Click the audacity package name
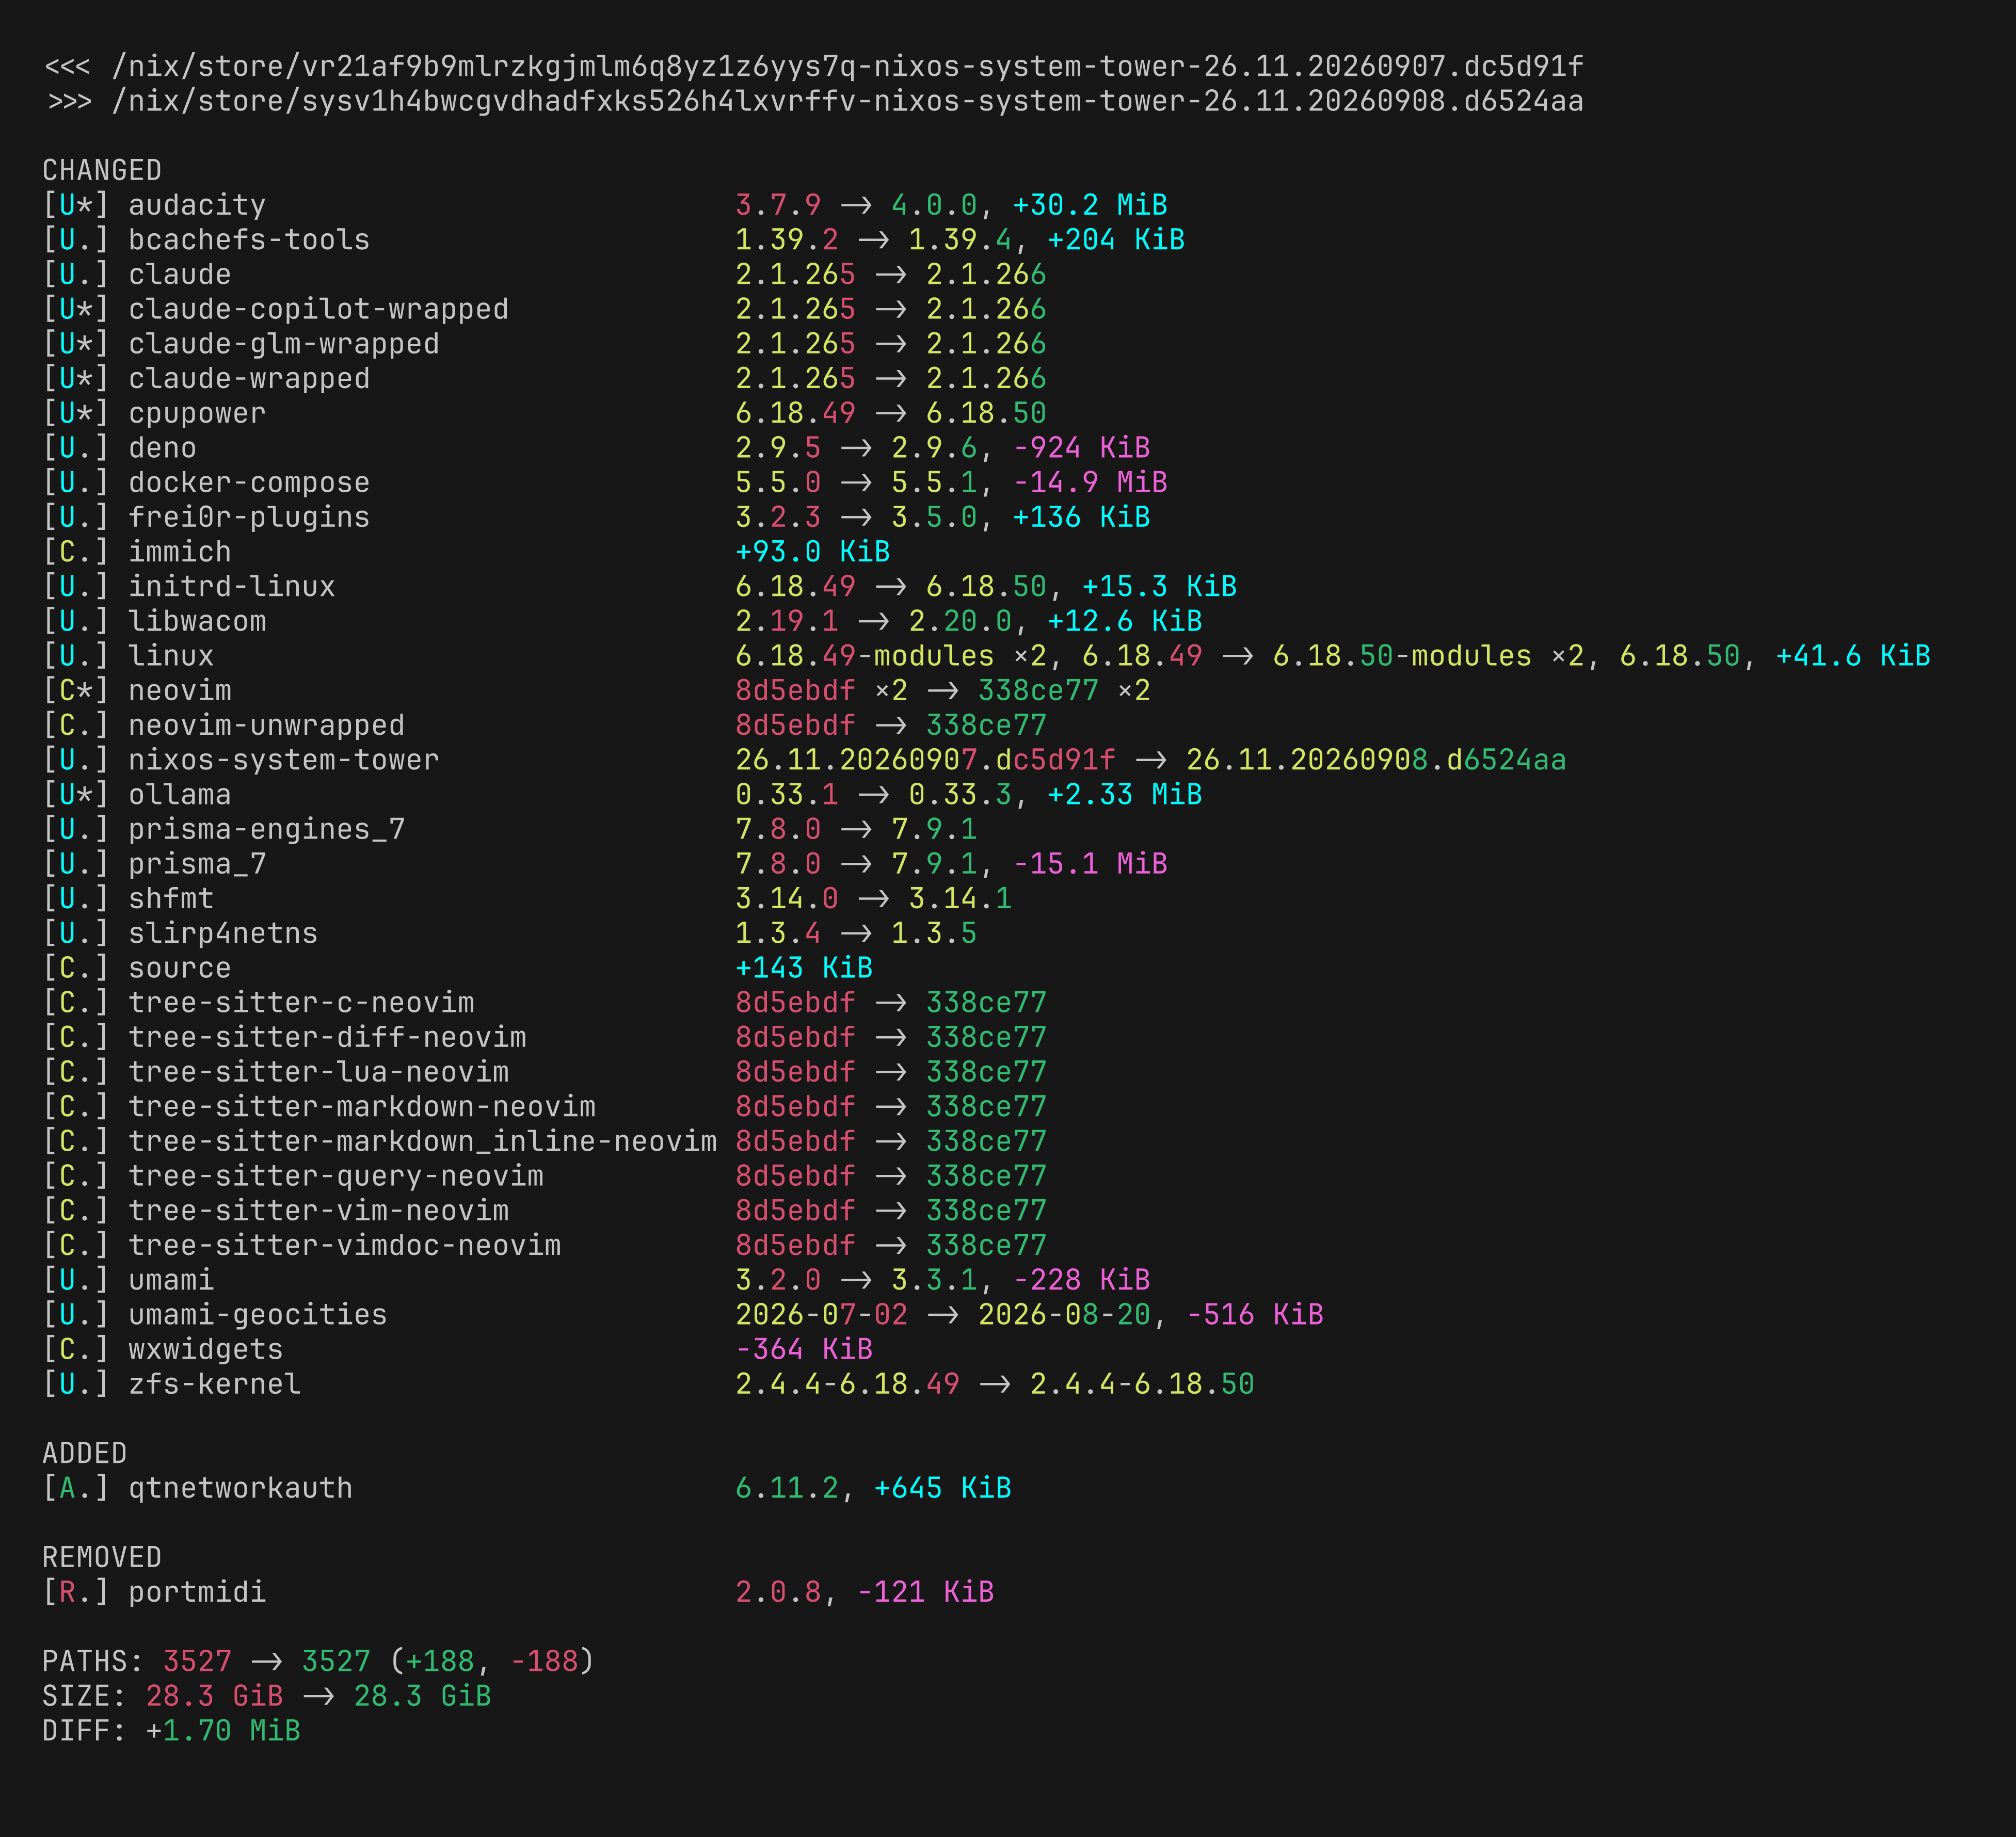The width and height of the screenshot is (2016, 1837). click(x=197, y=205)
